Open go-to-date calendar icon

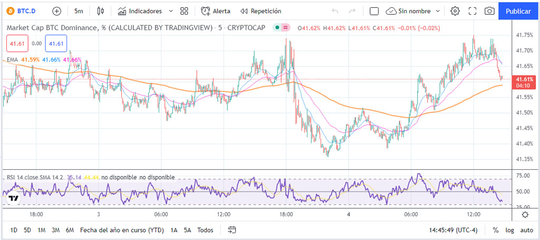point(233,229)
